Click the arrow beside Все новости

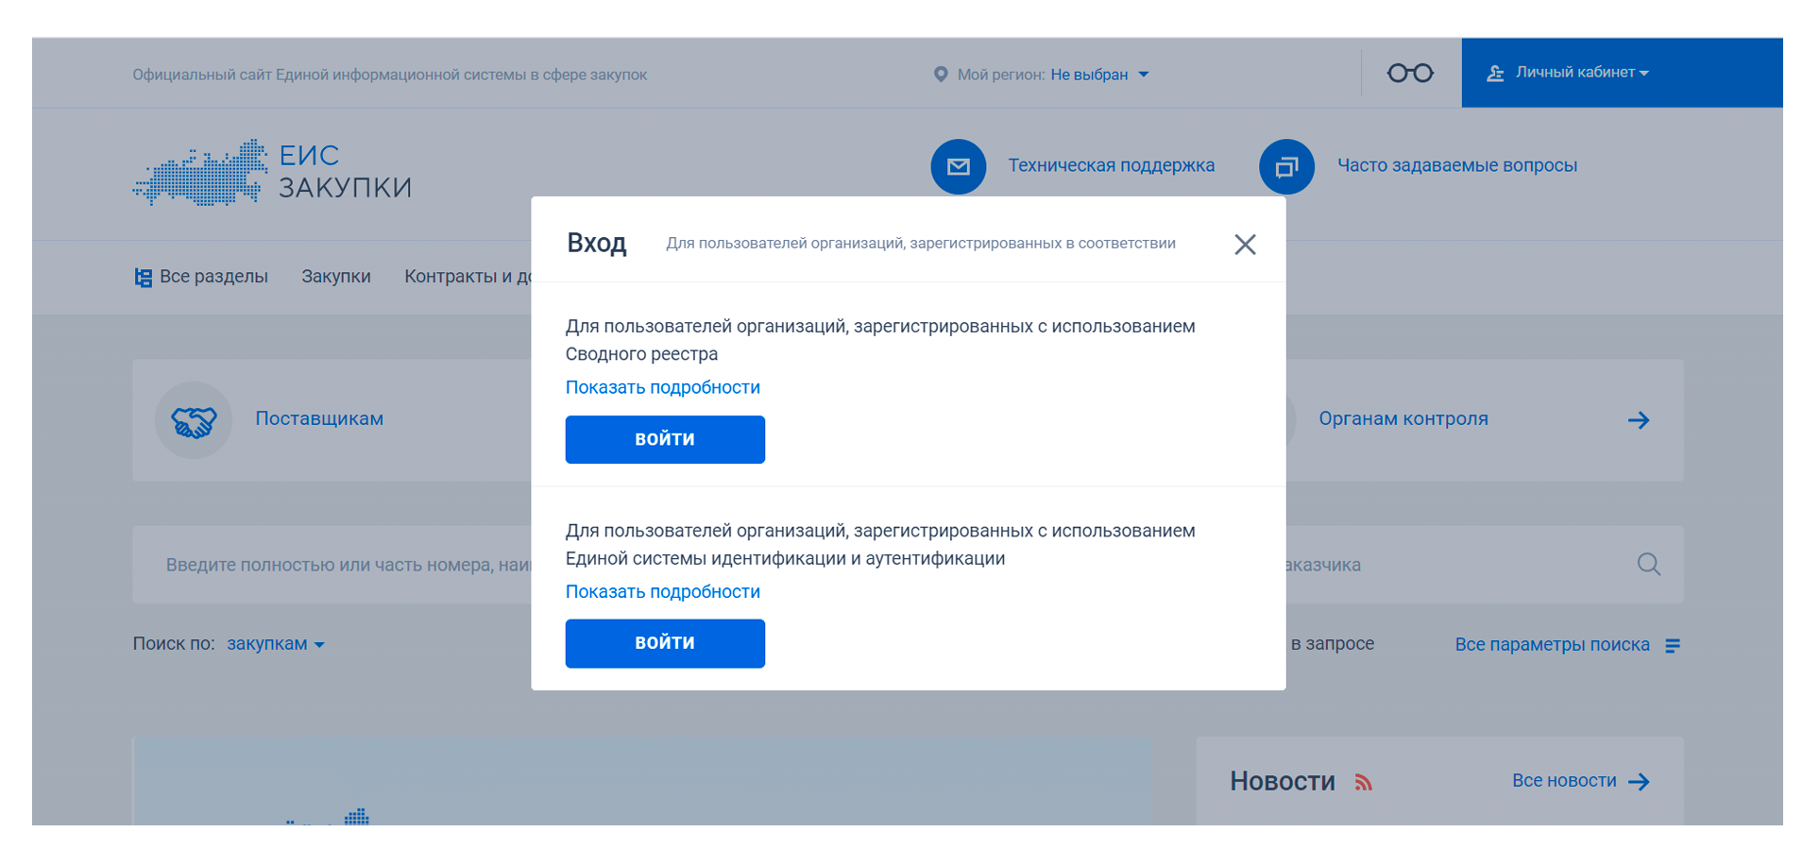point(1640,782)
